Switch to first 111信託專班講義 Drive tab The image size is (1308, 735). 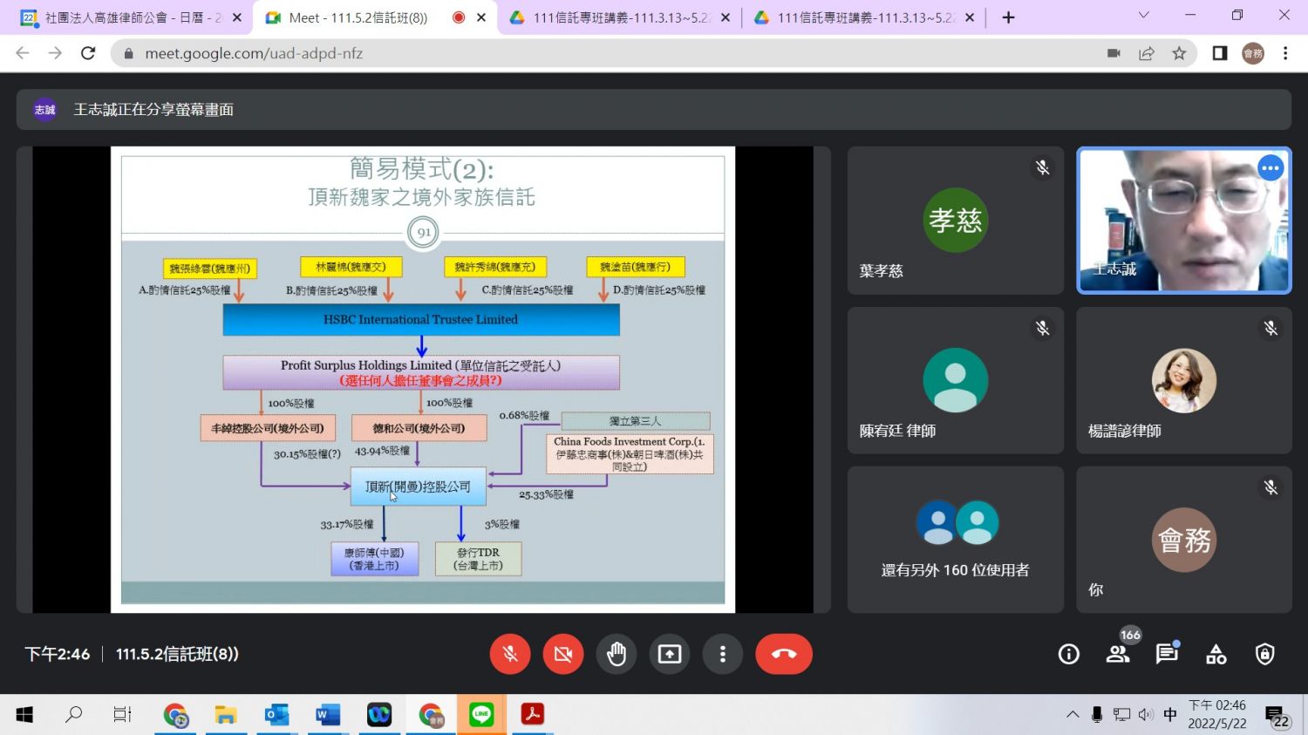tap(621, 17)
